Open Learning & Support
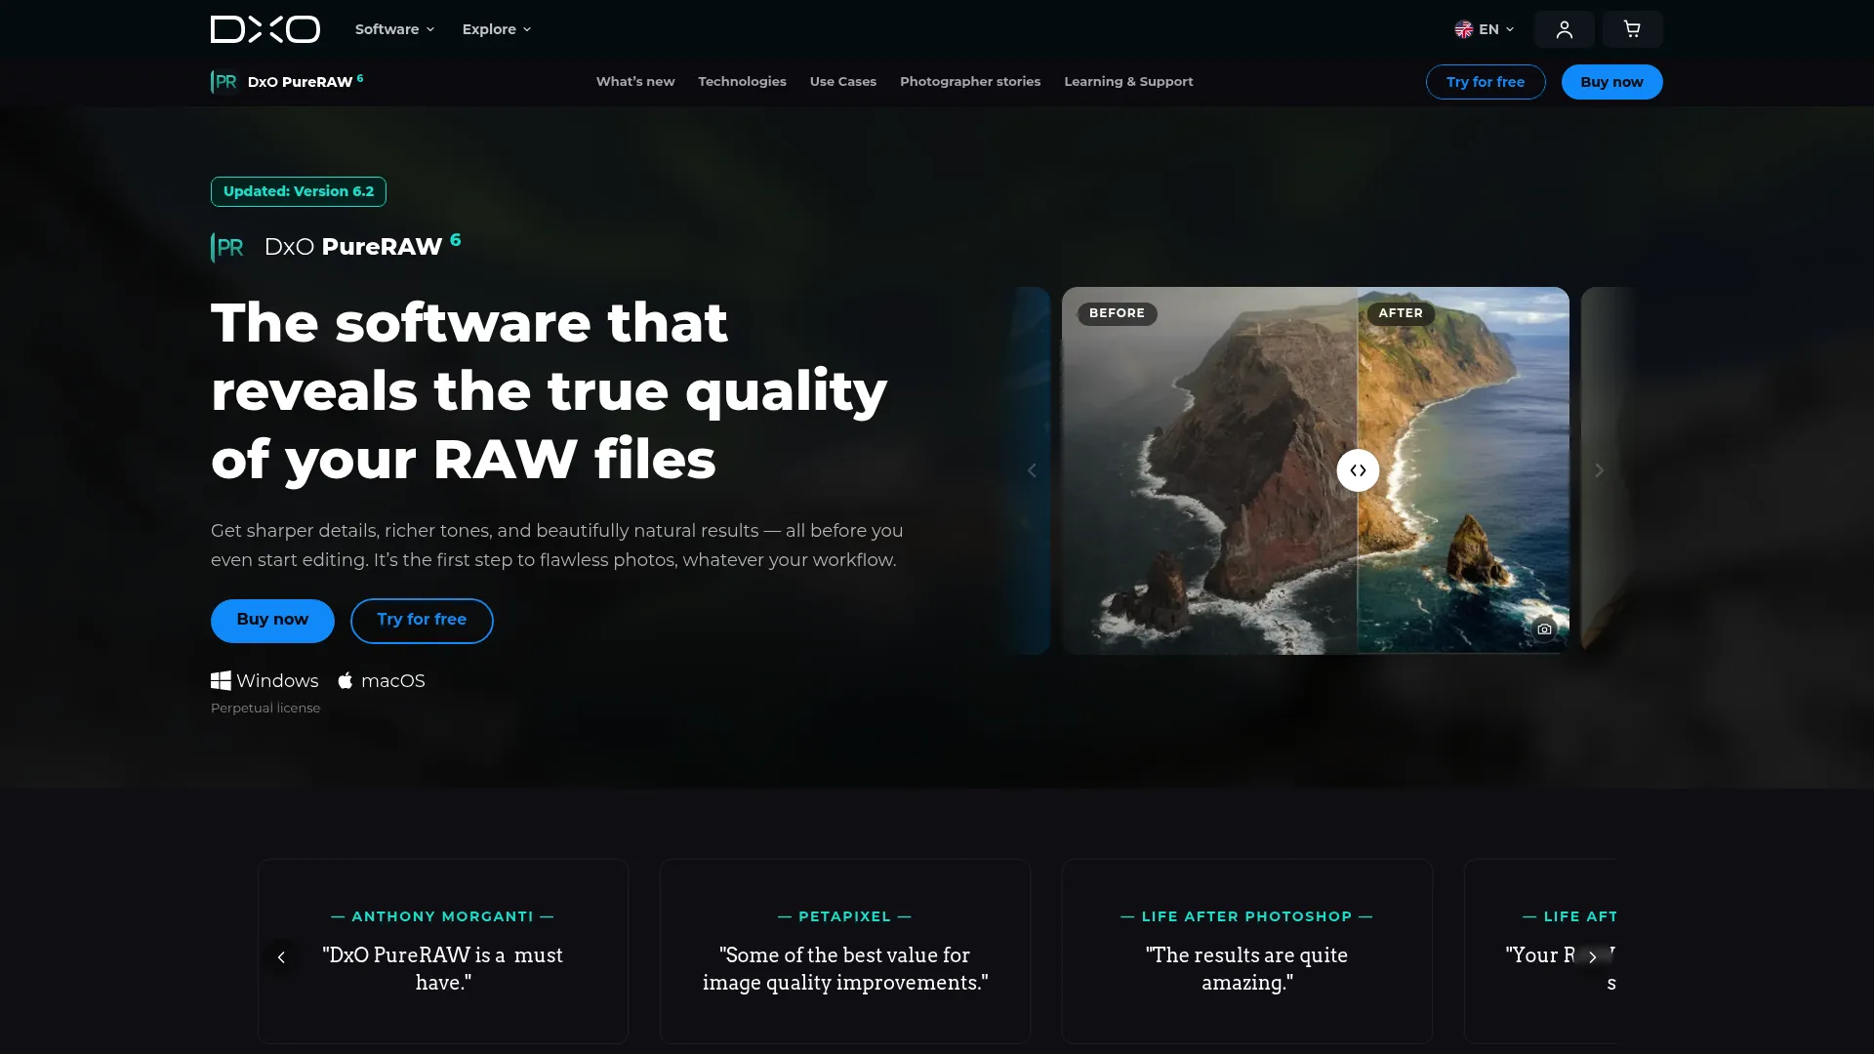The height and width of the screenshot is (1054, 1874). coord(1128,82)
